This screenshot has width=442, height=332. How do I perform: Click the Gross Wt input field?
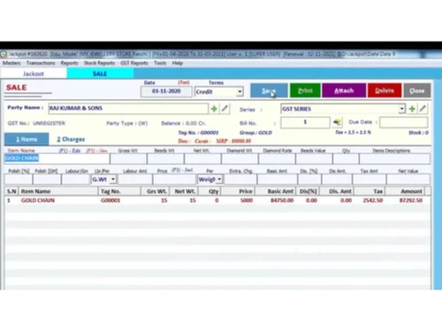(x=128, y=158)
